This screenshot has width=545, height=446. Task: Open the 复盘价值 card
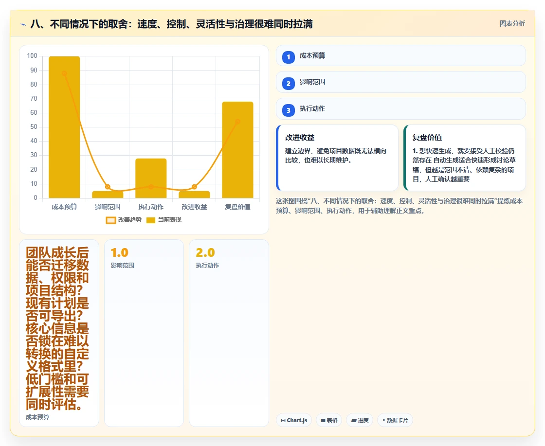point(465,158)
